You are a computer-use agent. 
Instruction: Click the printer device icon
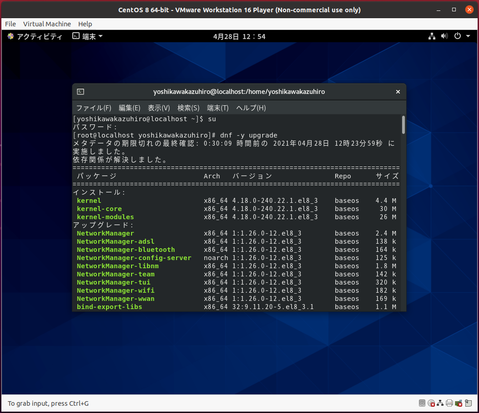[x=449, y=403]
